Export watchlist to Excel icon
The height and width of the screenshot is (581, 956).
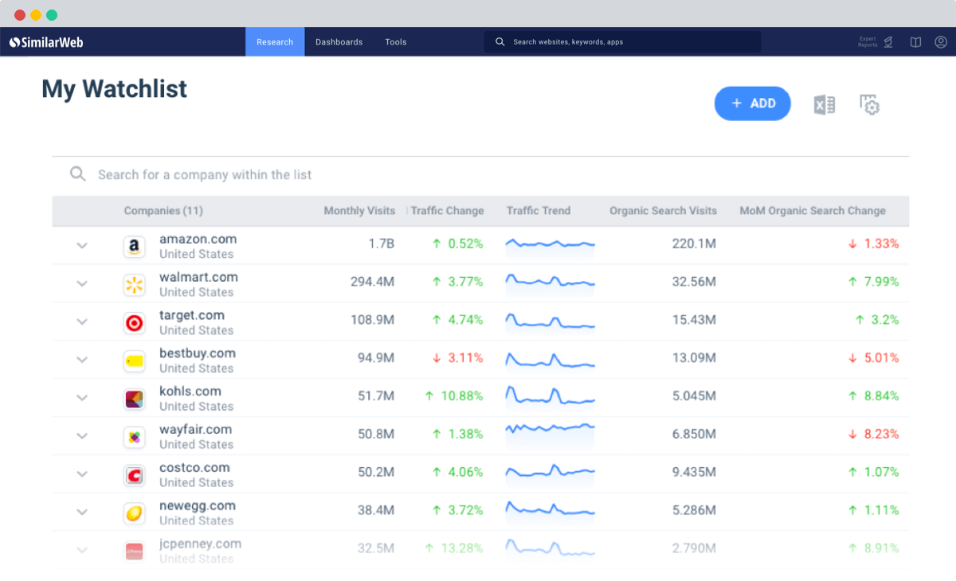(x=825, y=104)
